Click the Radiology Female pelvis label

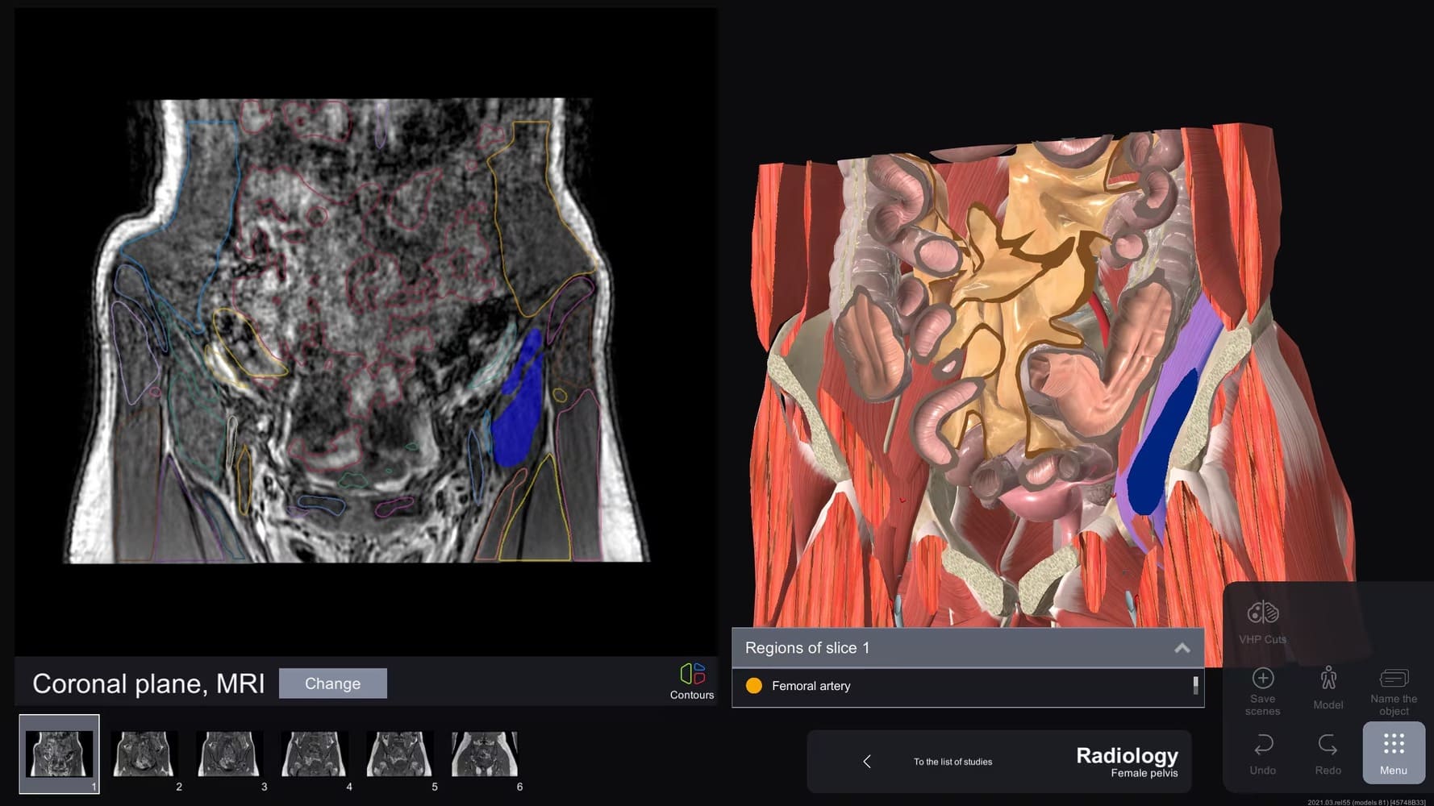1128,760
